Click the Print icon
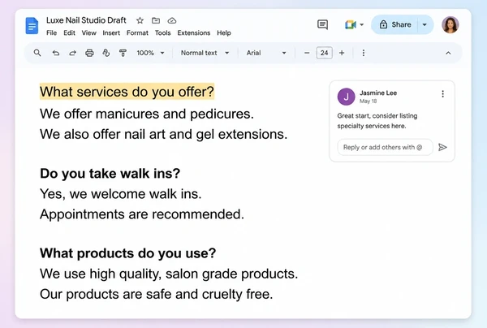 point(89,53)
